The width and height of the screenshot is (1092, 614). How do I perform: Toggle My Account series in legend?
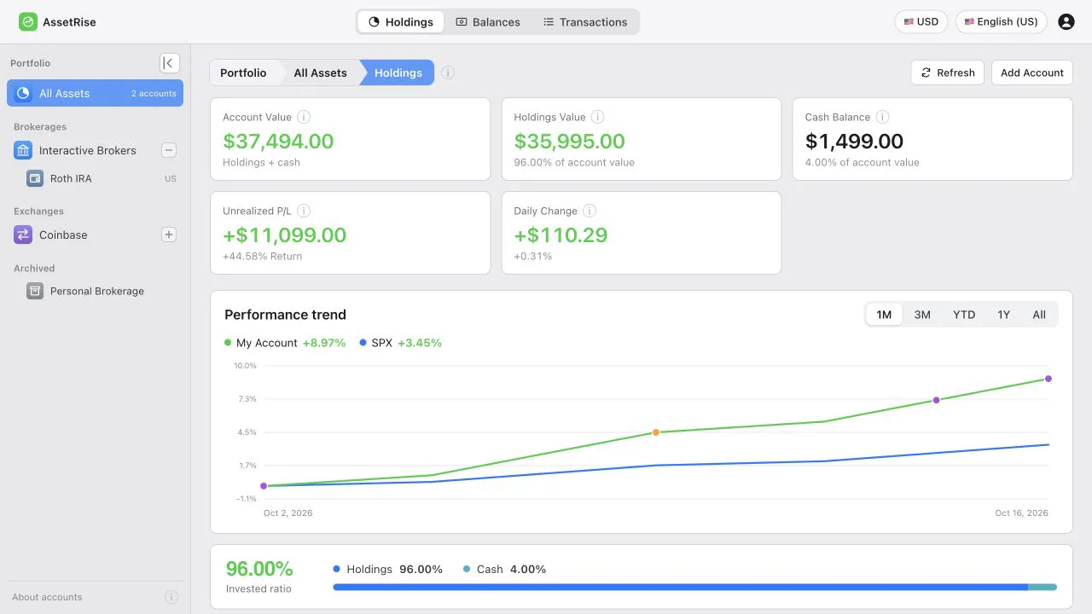point(285,343)
